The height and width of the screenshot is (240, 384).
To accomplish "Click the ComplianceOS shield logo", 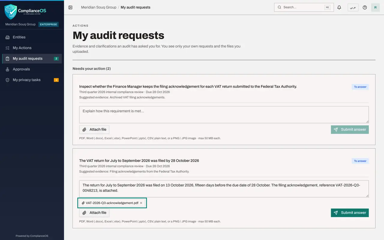I will coord(11,11).
